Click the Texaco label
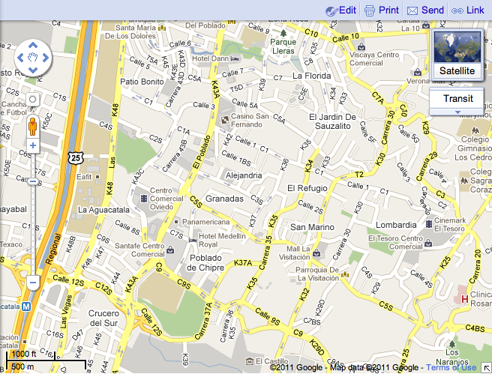This screenshot has height=374, width=492. [11, 244]
